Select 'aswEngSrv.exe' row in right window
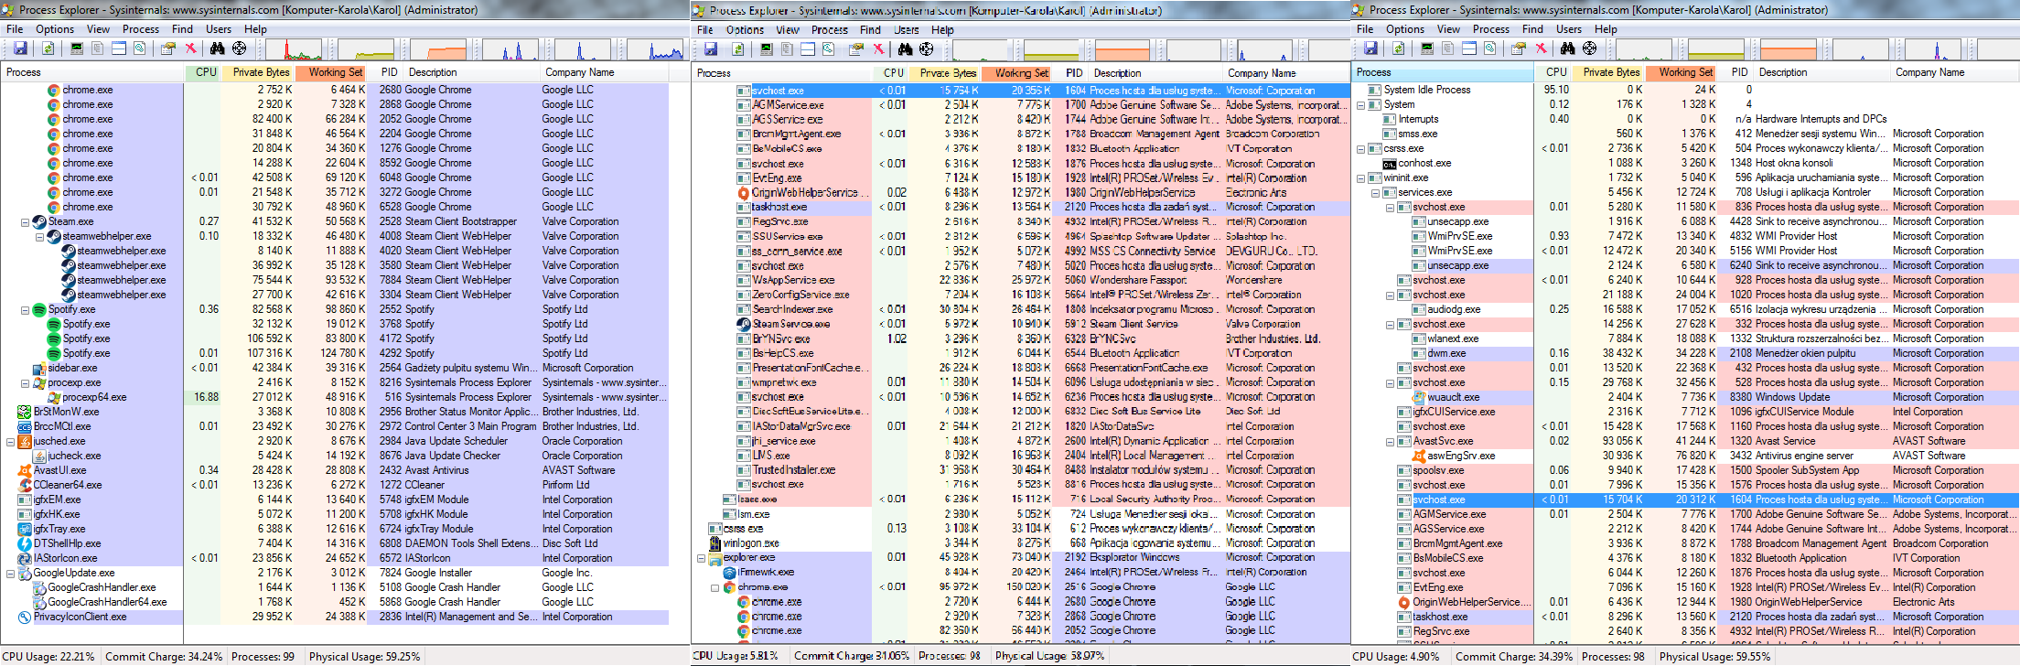Viewport: 2020px width, 666px height. (1685, 456)
